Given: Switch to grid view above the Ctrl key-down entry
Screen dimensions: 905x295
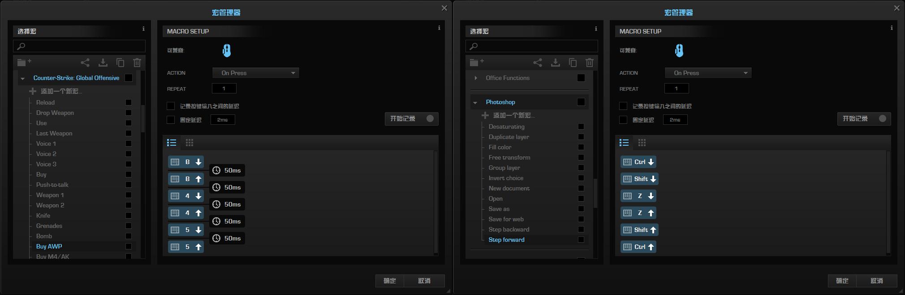Looking at the screenshot, I should coord(642,143).
